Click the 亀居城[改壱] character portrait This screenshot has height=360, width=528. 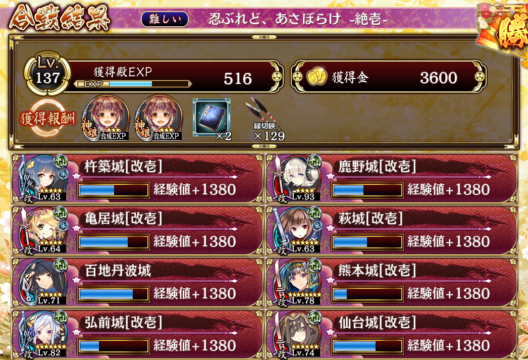tap(43, 230)
